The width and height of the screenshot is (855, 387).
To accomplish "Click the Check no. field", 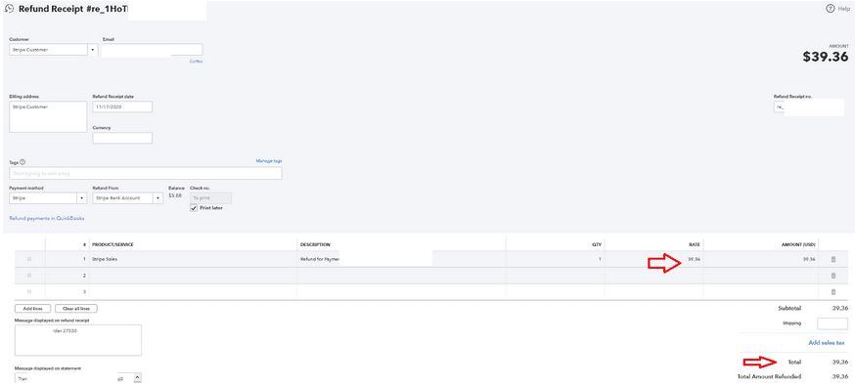I will pyautogui.click(x=210, y=197).
